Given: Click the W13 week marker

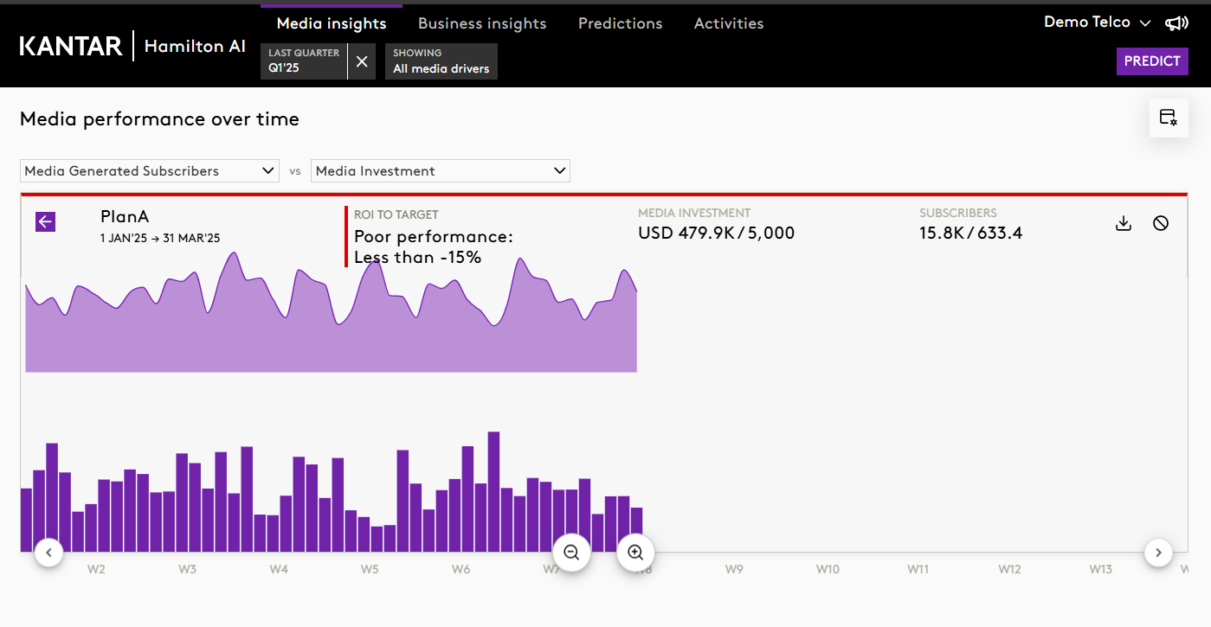Looking at the screenshot, I should click(1100, 569).
